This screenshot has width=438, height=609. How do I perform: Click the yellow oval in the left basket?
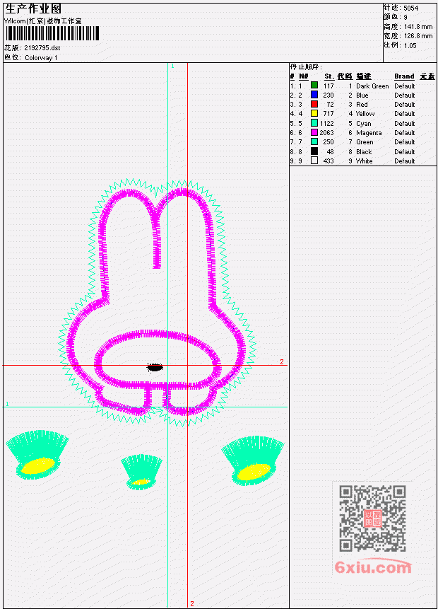pyautogui.click(x=38, y=466)
